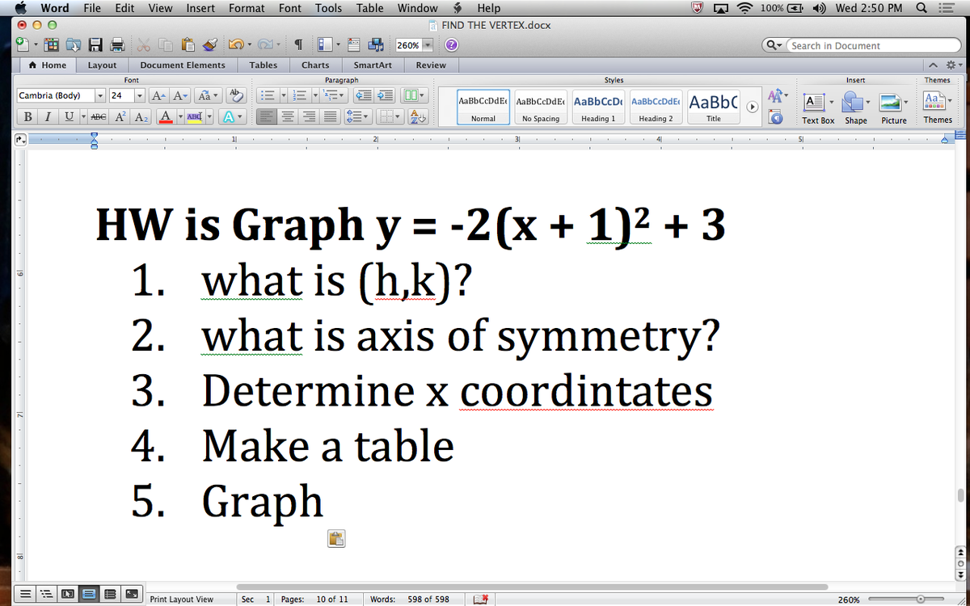The image size is (970, 606).
Task: Click the Open document folder icon
Action: pos(74,45)
